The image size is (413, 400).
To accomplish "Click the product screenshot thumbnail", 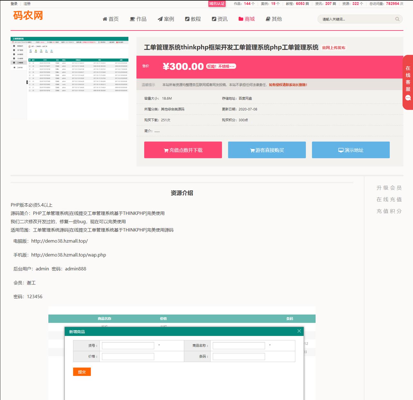I will pyautogui.click(x=70, y=79).
